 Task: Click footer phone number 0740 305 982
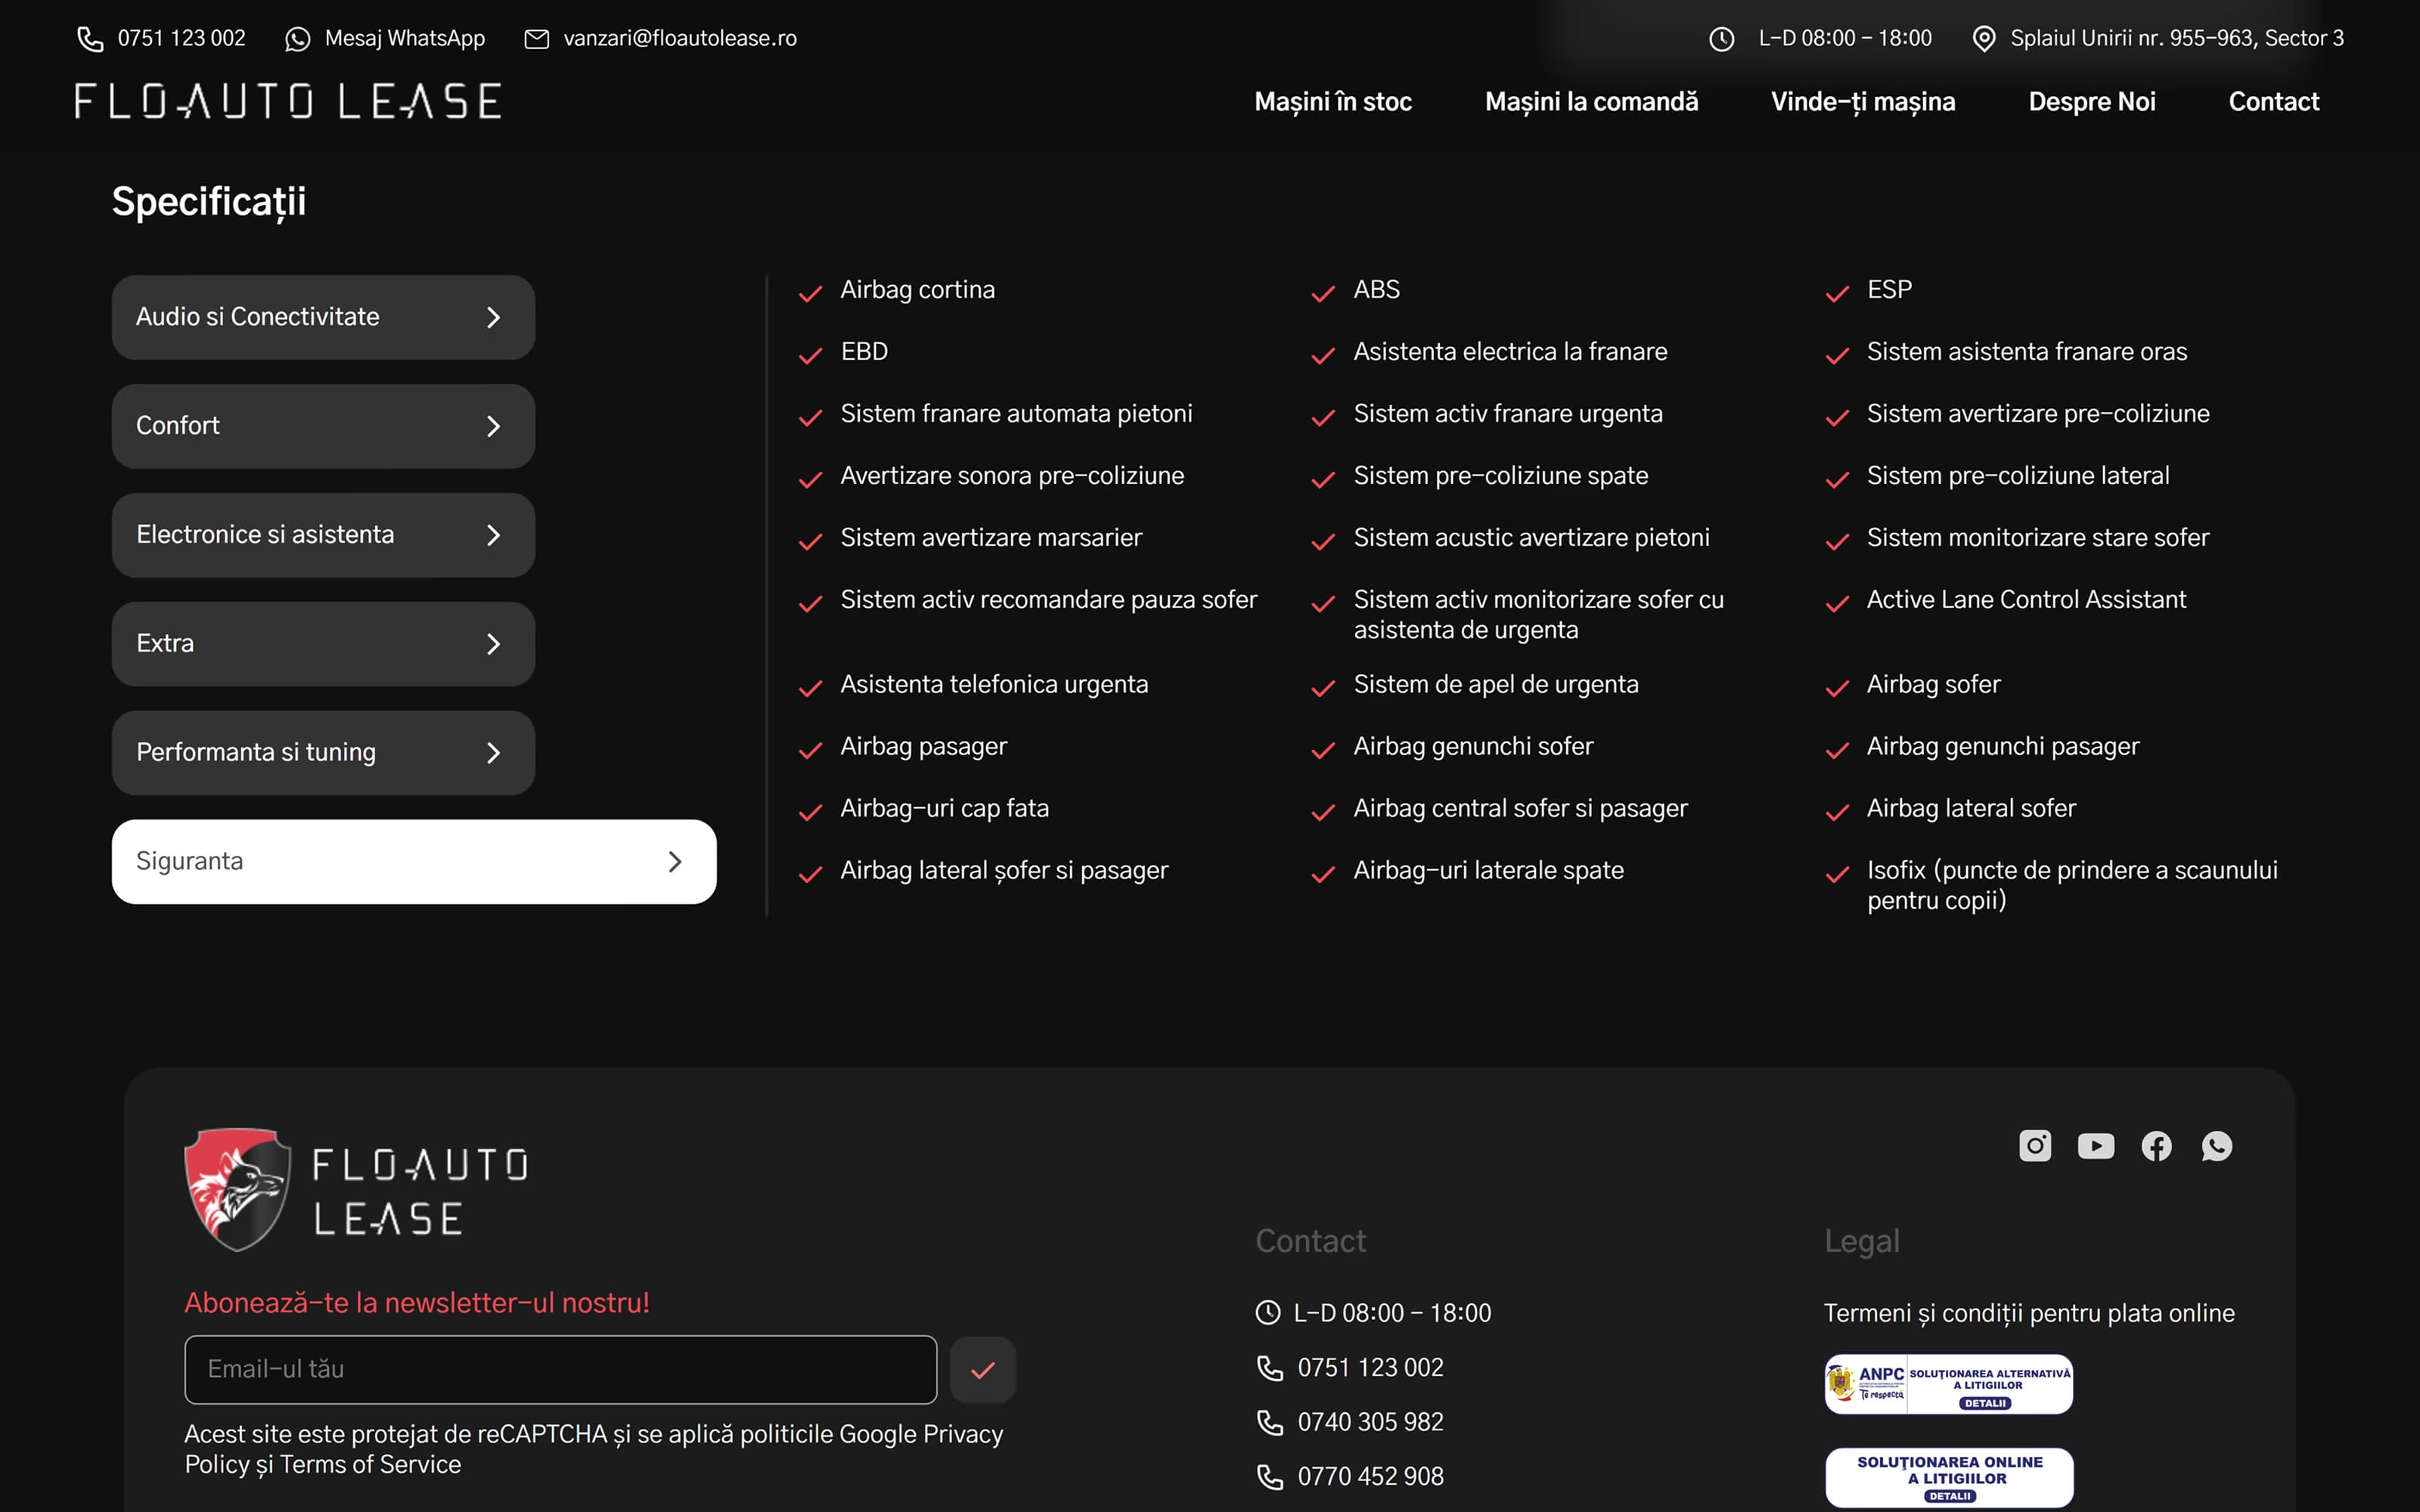[x=1370, y=1422]
